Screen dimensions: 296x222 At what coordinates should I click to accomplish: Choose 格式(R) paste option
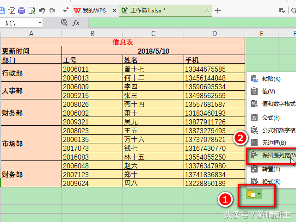(x=271, y=181)
